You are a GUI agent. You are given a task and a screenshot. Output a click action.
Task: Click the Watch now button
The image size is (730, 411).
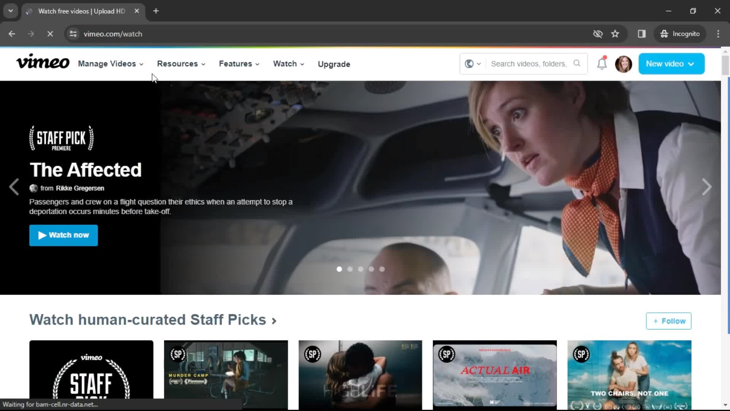pos(63,235)
